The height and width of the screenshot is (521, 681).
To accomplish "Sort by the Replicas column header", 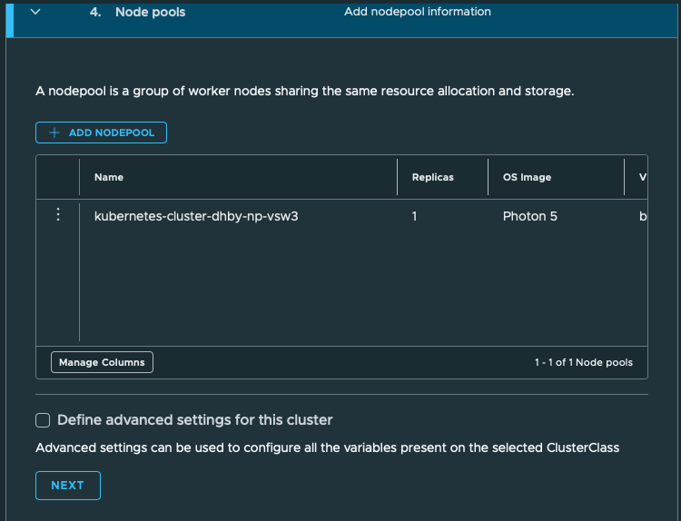I will pos(432,177).
